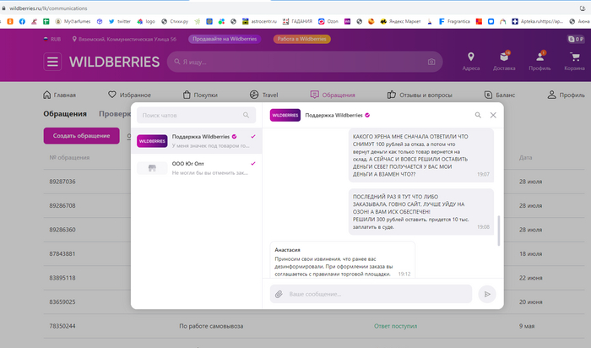
Task: Open Отзывы и вопросы tab
Action: 420,95
